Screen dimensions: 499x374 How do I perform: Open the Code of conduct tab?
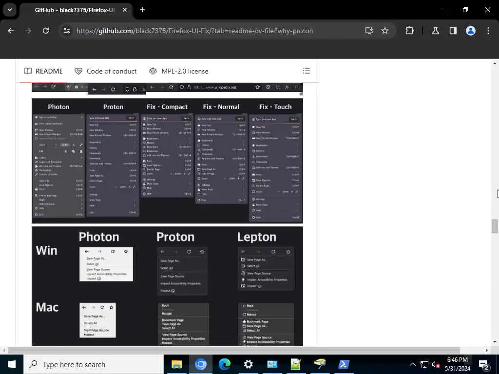coord(106,71)
